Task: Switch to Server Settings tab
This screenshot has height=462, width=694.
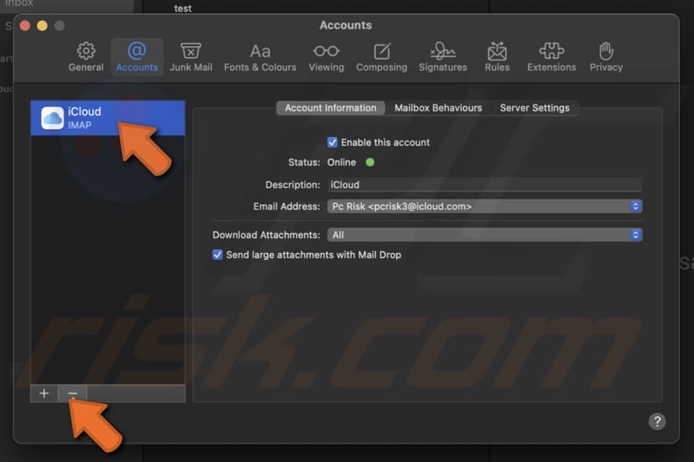Action: pos(535,108)
